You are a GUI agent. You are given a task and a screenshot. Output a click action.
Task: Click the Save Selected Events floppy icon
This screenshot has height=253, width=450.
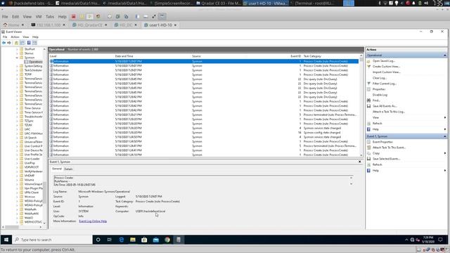[368, 159]
